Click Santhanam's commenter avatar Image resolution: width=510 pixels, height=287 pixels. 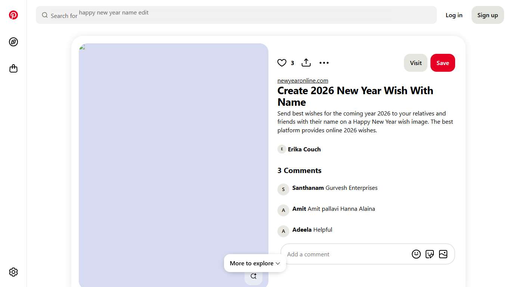click(283, 189)
